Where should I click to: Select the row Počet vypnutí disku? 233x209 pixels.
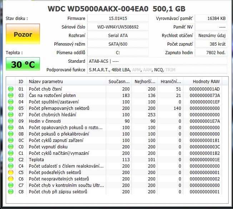coord(114,147)
